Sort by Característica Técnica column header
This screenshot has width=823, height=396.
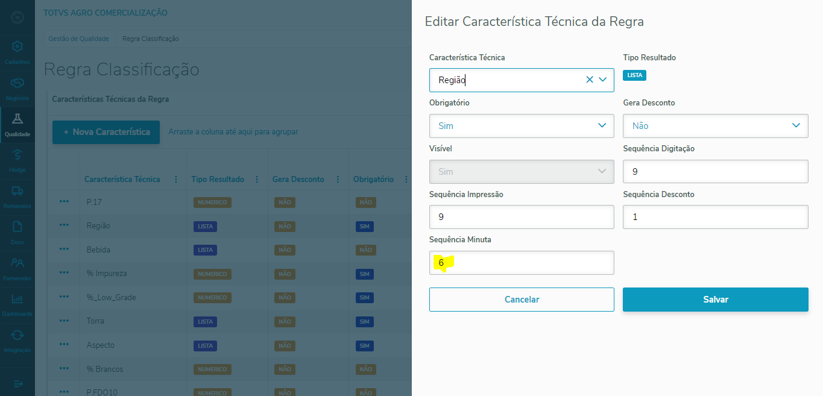click(x=122, y=179)
